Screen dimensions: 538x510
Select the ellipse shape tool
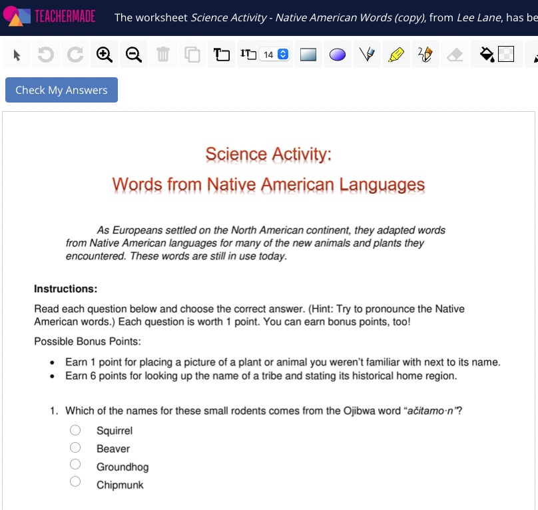coord(337,54)
